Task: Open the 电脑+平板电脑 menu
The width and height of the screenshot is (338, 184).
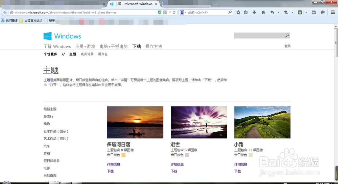Action: [114, 47]
